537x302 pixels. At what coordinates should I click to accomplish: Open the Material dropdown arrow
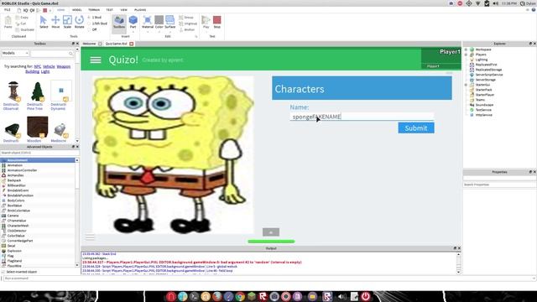[x=148, y=32]
